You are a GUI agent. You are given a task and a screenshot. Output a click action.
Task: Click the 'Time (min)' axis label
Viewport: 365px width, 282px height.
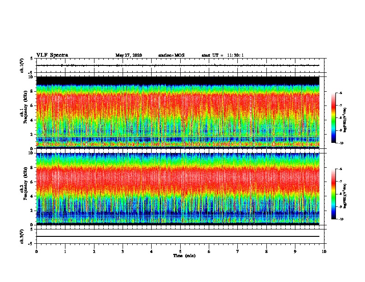coord(184,256)
